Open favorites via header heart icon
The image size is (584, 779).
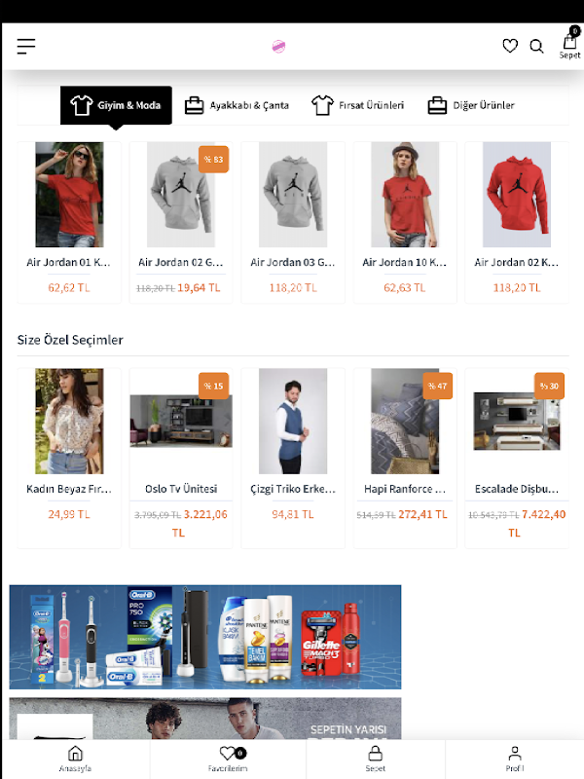tap(510, 46)
